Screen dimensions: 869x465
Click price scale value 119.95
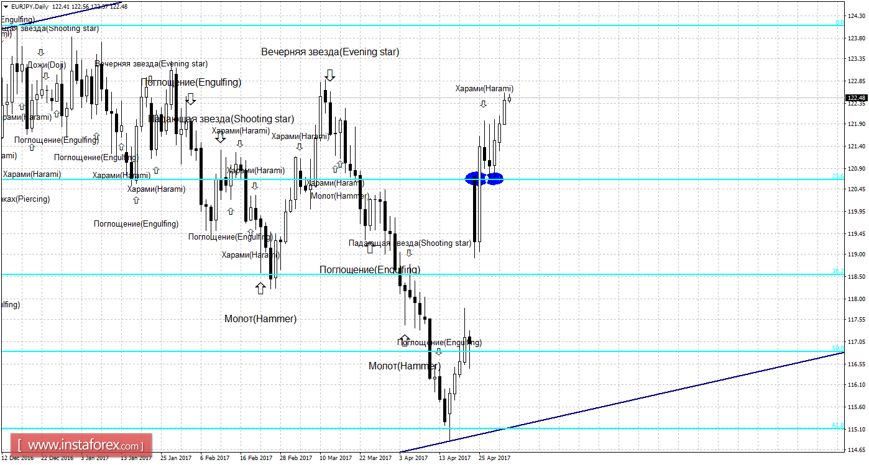(857, 212)
